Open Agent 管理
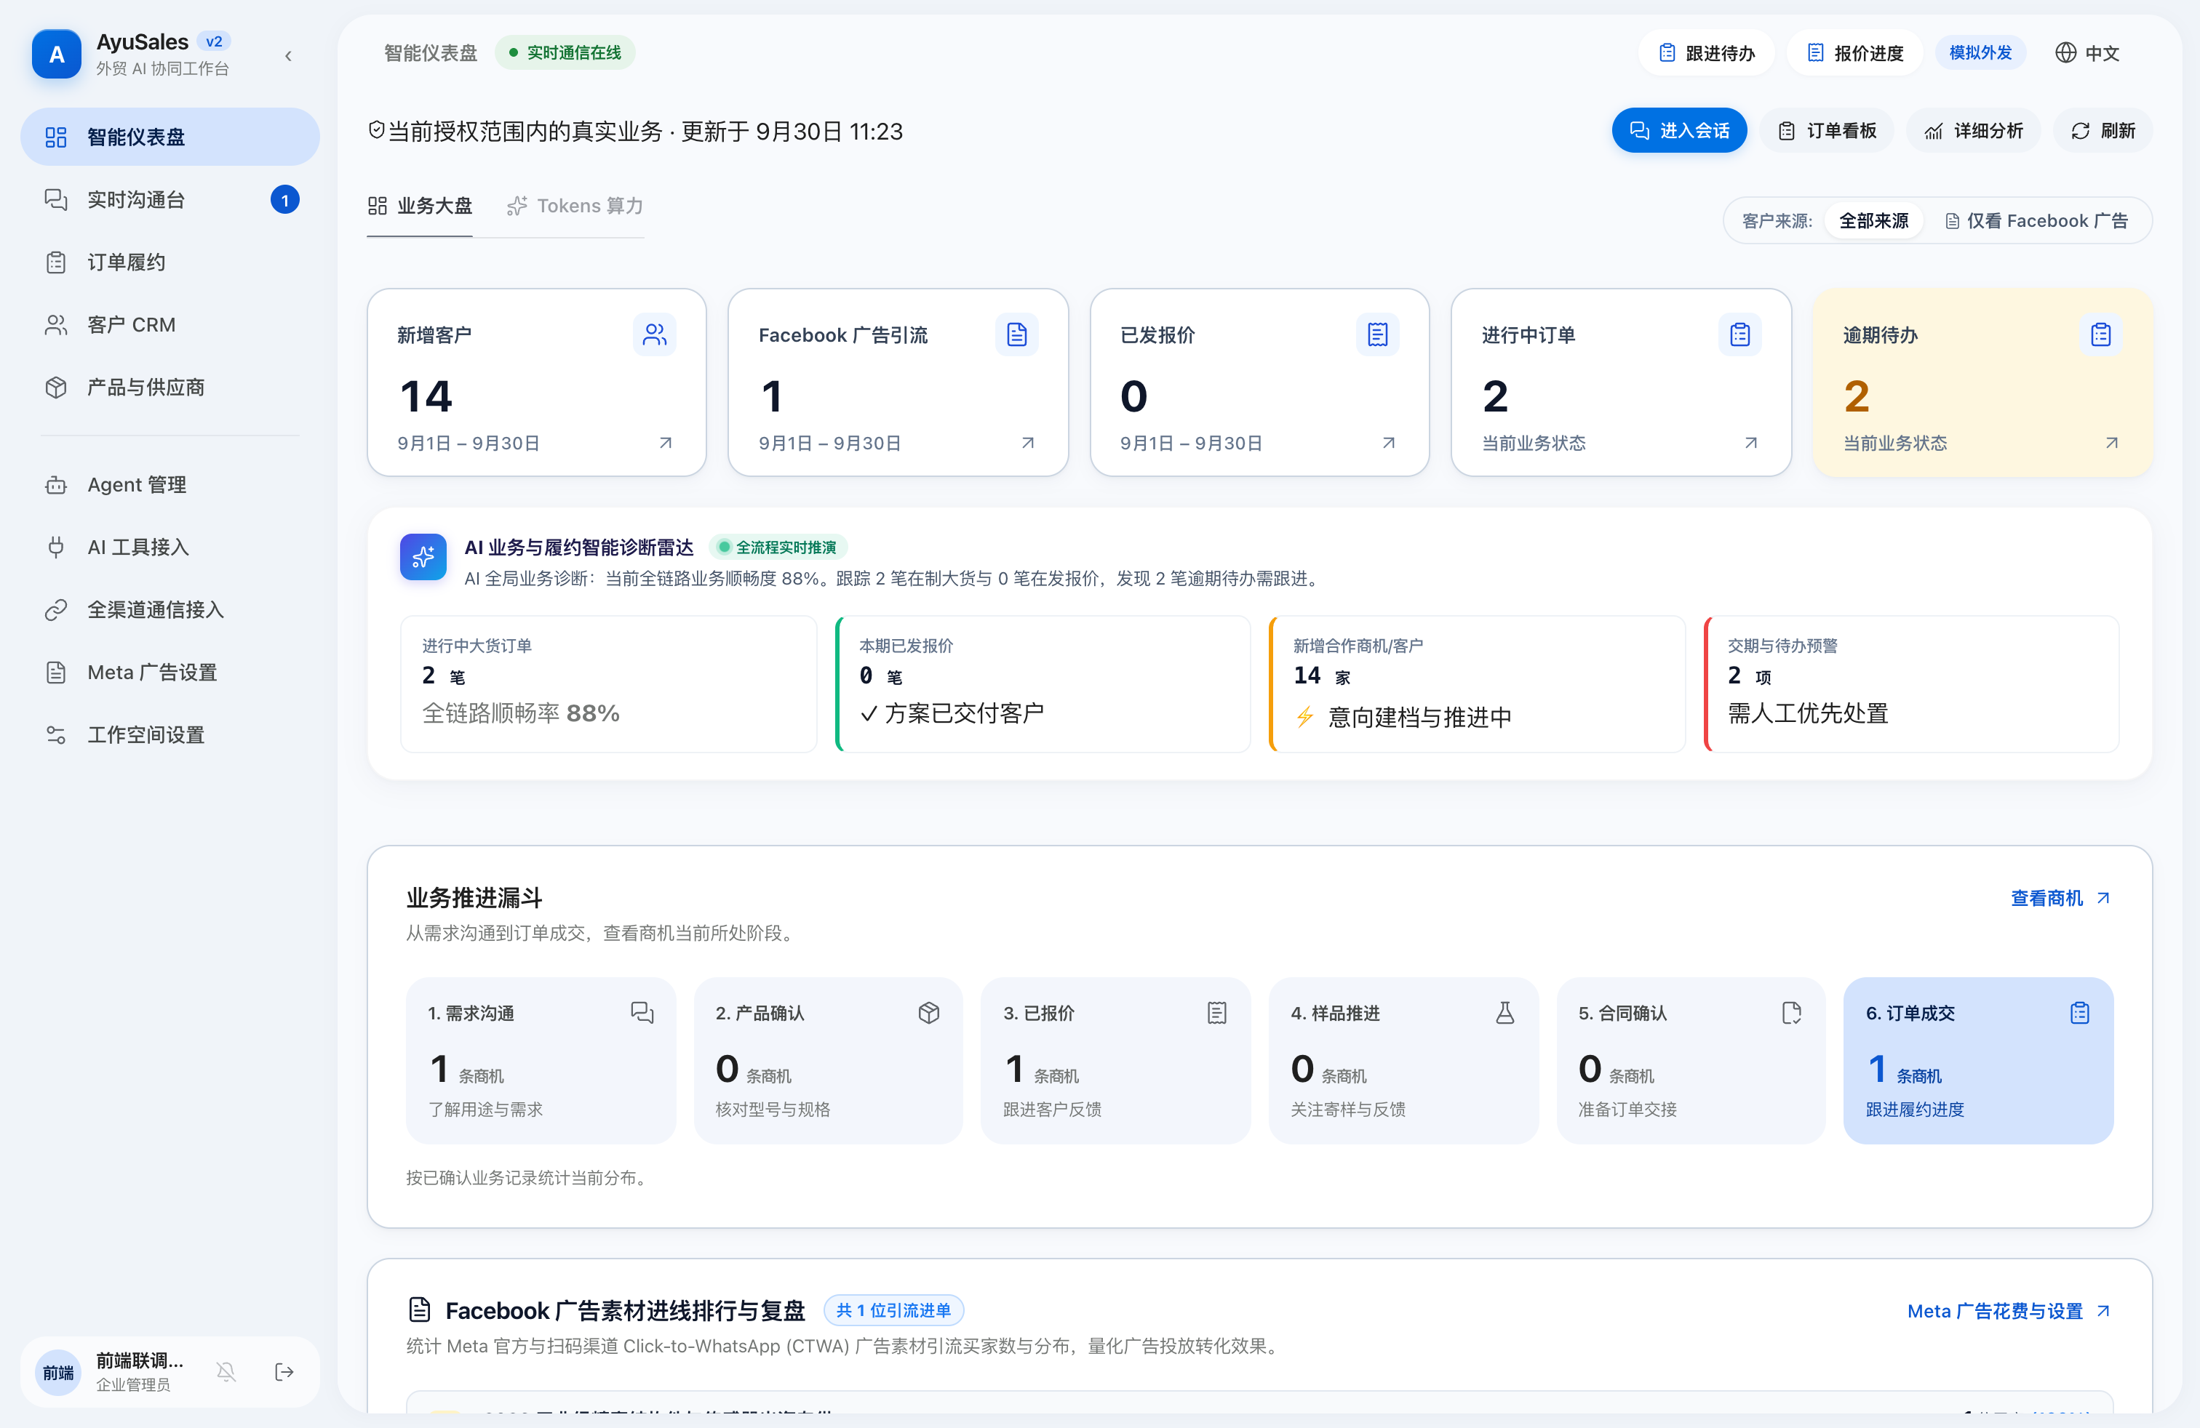Viewport: 2200px width, 1428px height. pos(170,484)
